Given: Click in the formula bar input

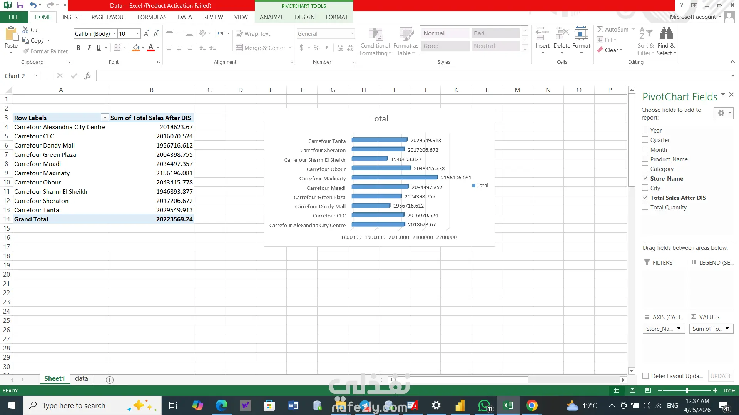Looking at the screenshot, I should click(412, 76).
